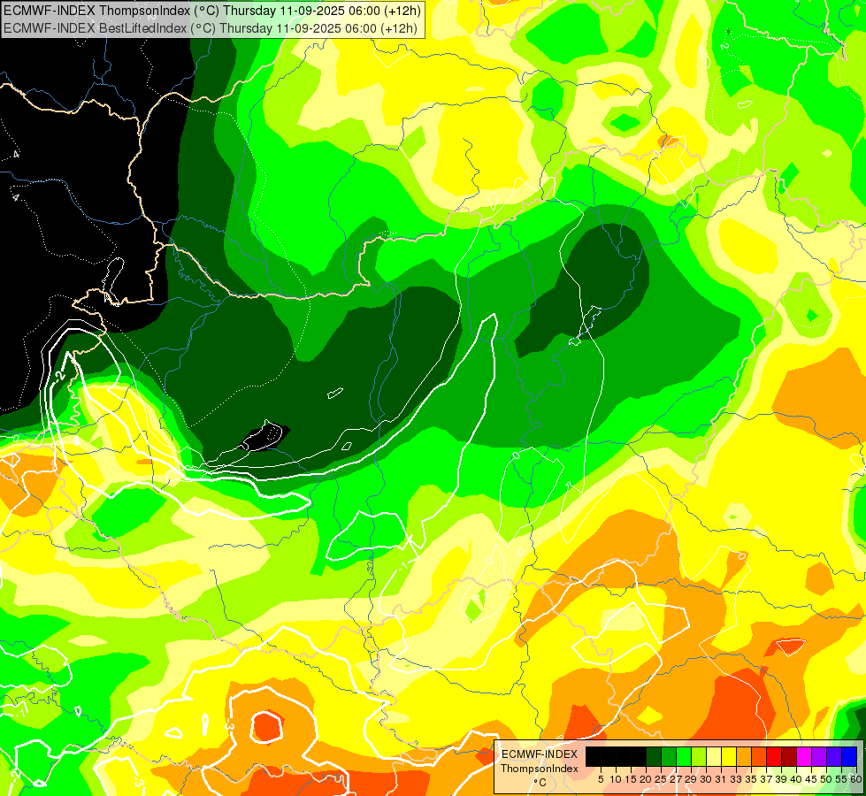Image resolution: width=866 pixels, height=796 pixels.
Task: Select the bright green 27–29 legend swatch
Action: pos(684,756)
